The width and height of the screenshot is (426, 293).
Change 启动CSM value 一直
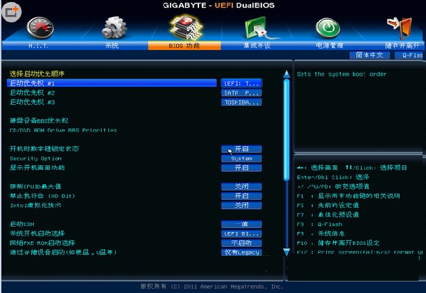pyautogui.click(x=241, y=224)
